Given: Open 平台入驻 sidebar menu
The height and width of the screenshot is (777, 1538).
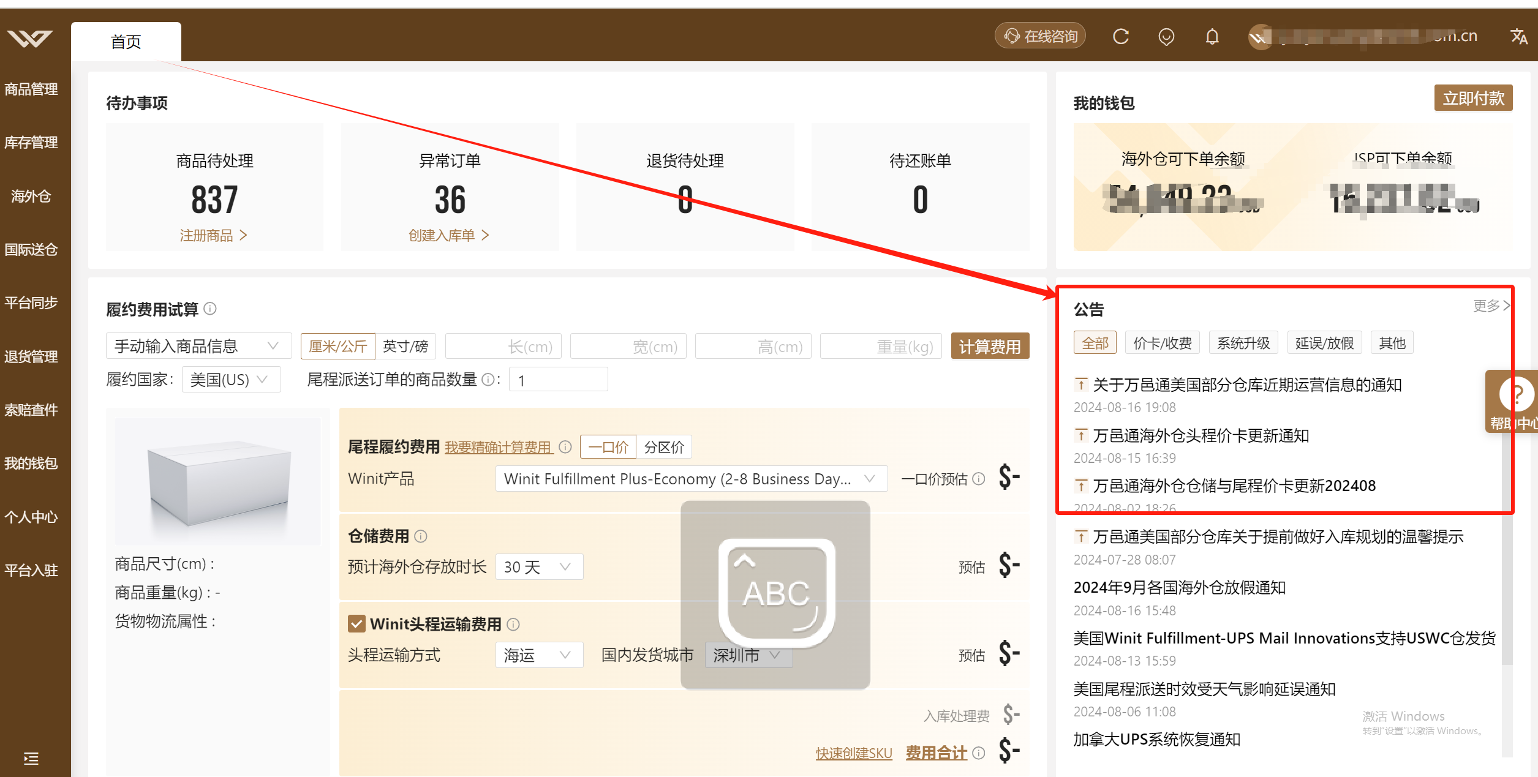Looking at the screenshot, I should [31, 570].
